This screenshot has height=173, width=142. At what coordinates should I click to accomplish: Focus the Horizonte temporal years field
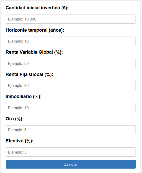[x=71, y=41]
